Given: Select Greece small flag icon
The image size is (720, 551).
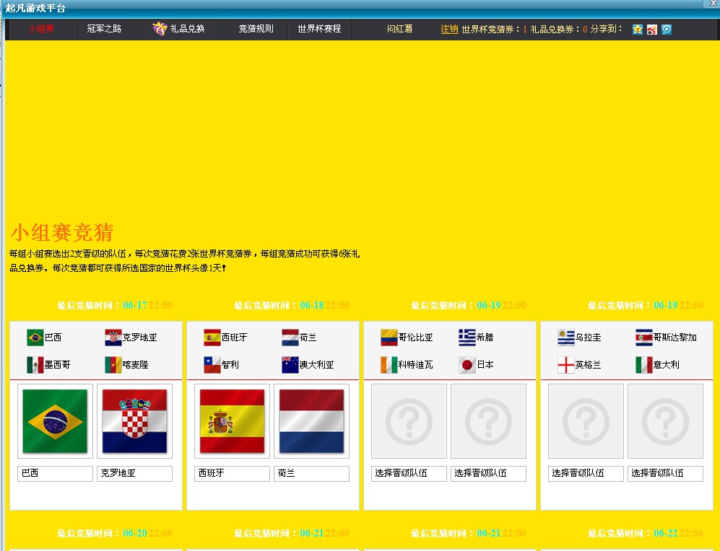Looking at the screenshot, I should click(467, 338).
